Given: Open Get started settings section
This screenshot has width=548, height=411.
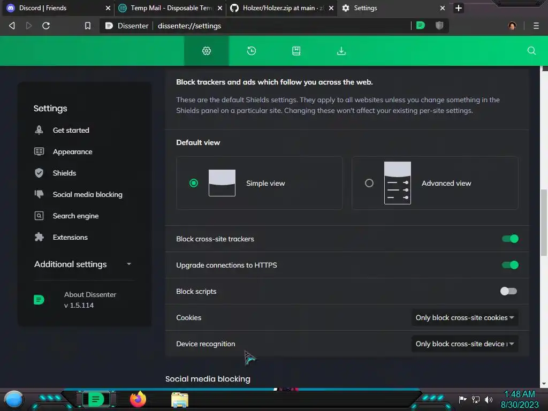Looking at the screenshot, I should [71, 131].
